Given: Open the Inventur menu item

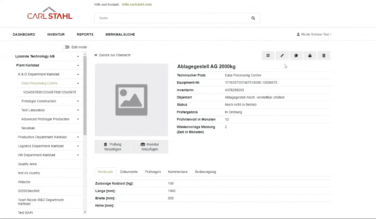Looking at the screenshot, I should pos(56,34).
